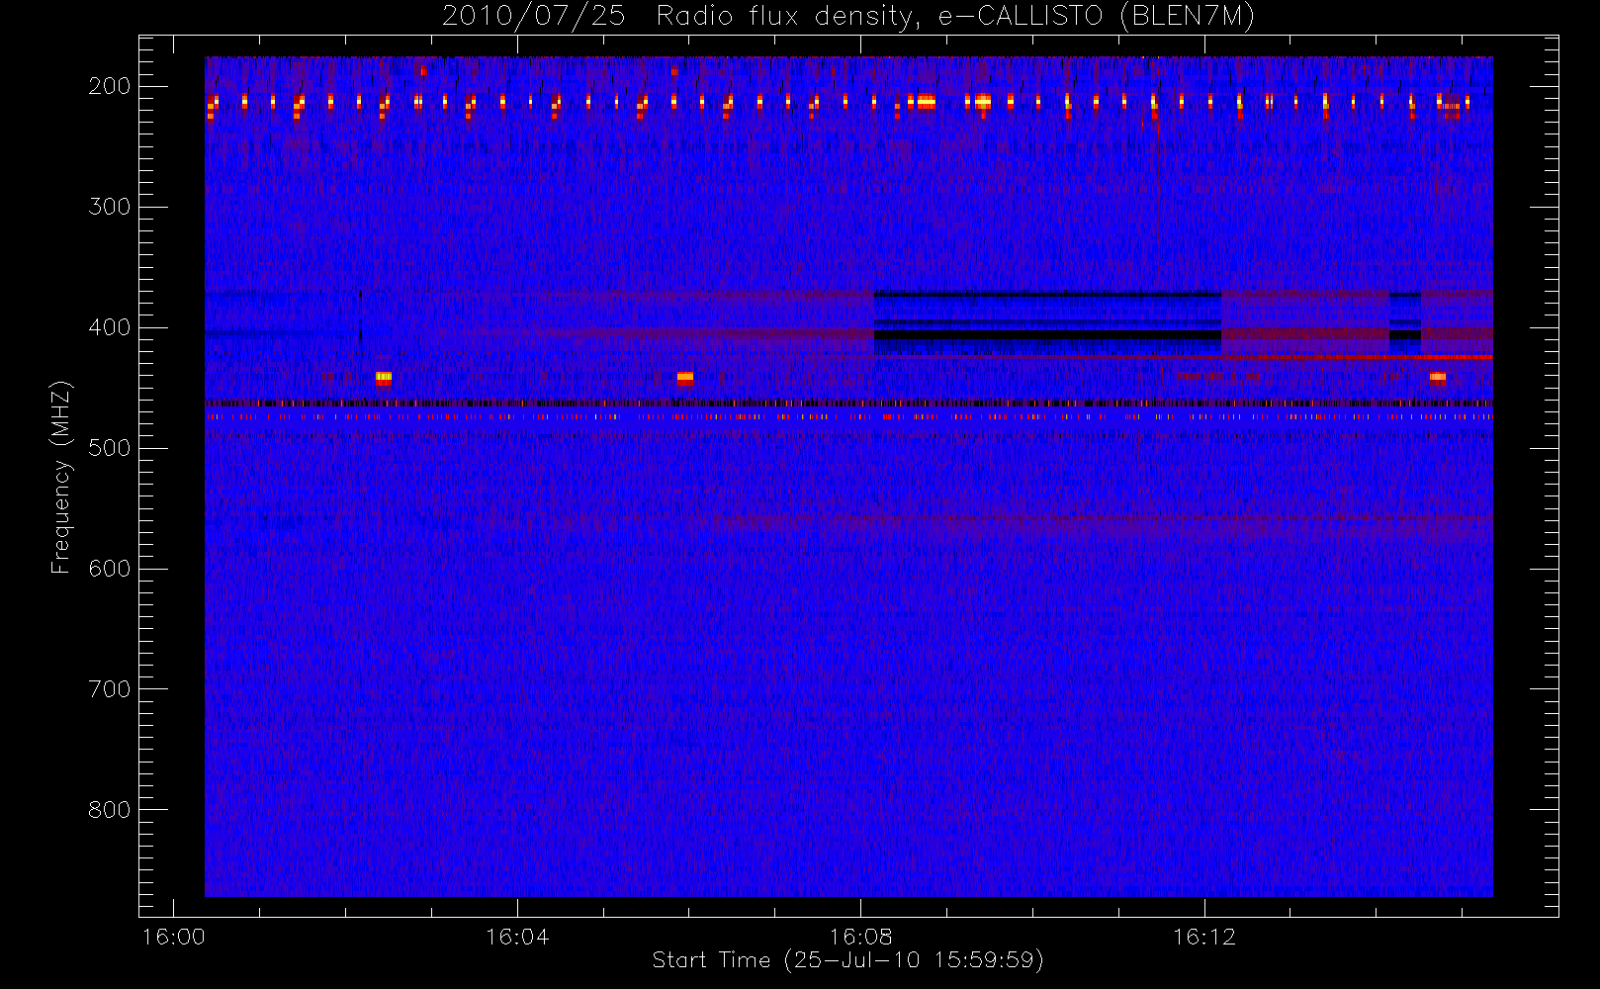Click the yellow burst near 440 MHz after 16:02
The image size is (1600, 989).
pyautogui.click(x=384, y=377)
